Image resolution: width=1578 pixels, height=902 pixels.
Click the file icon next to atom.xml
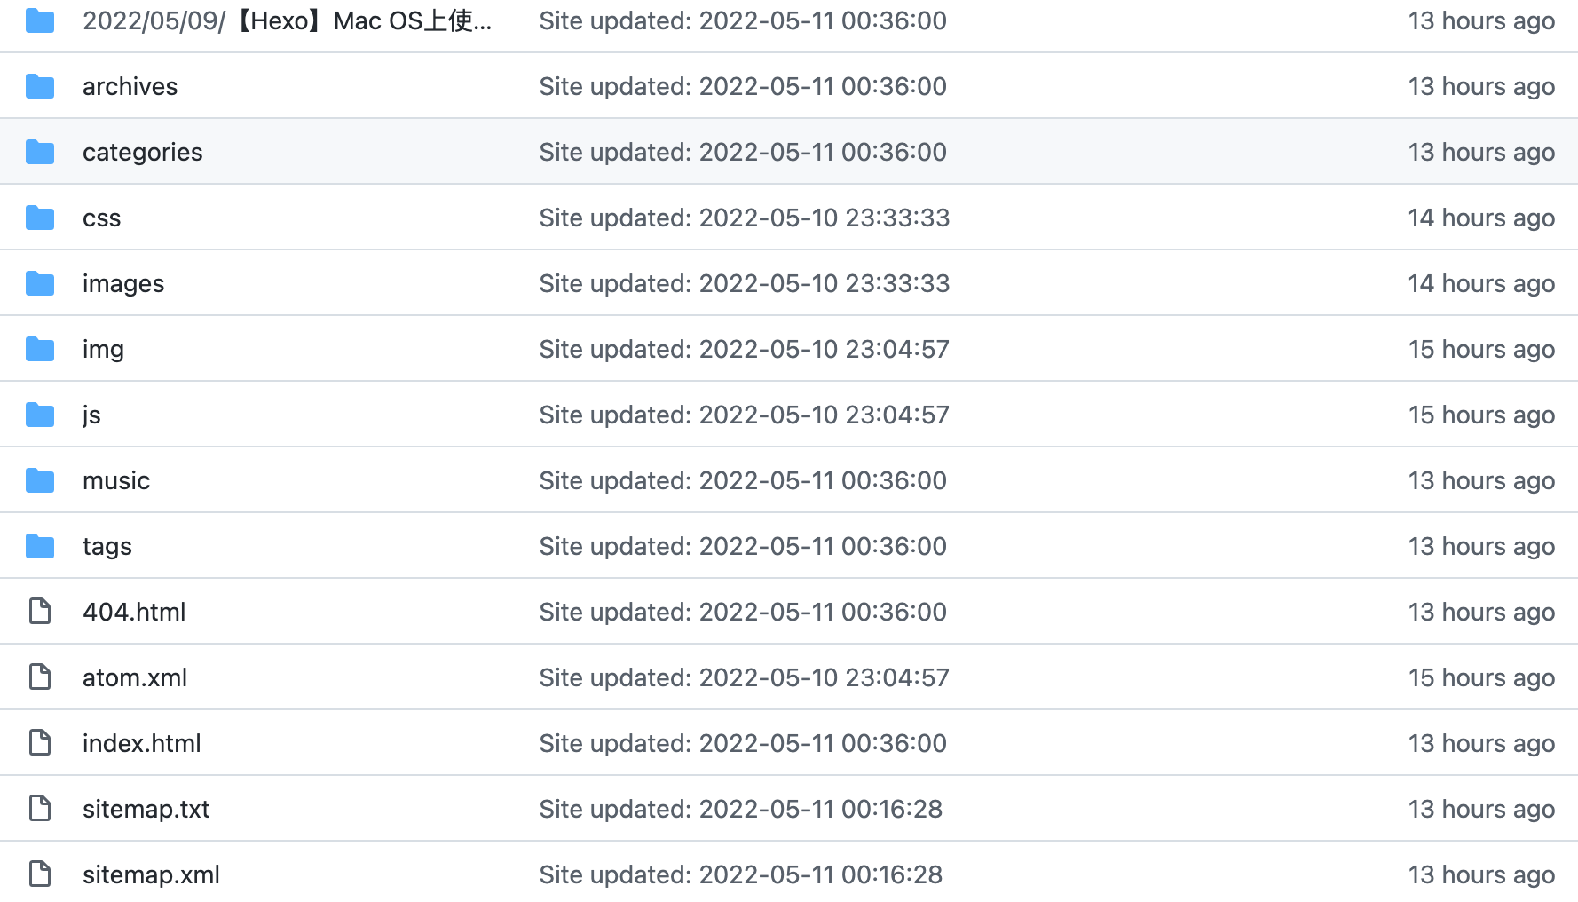click(40, 677)
